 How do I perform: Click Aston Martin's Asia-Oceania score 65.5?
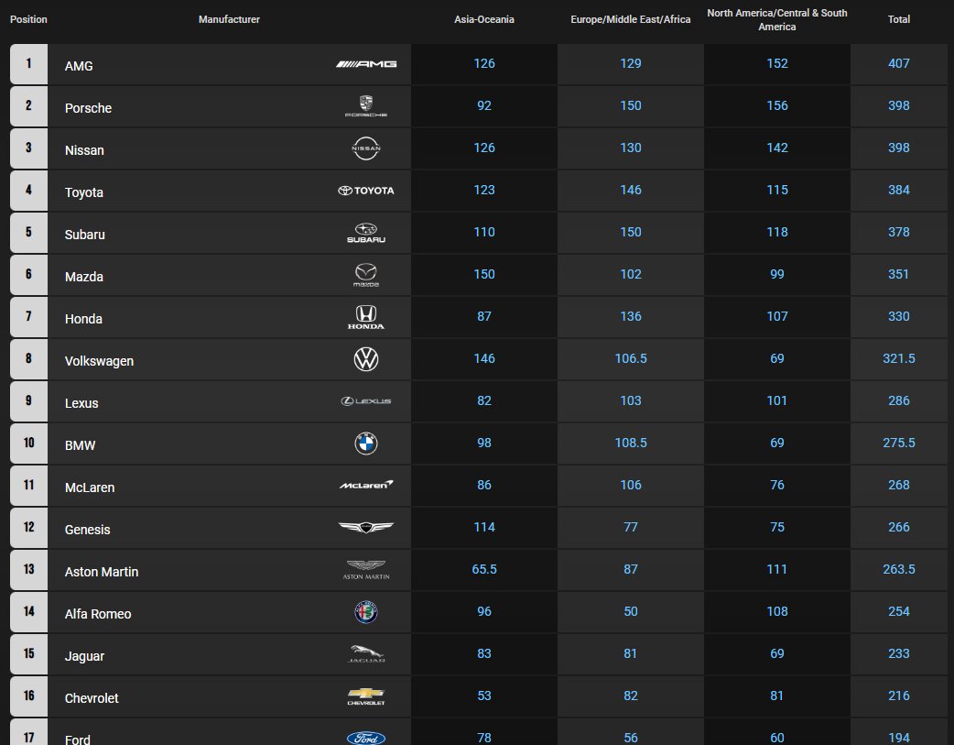point(484,569)
